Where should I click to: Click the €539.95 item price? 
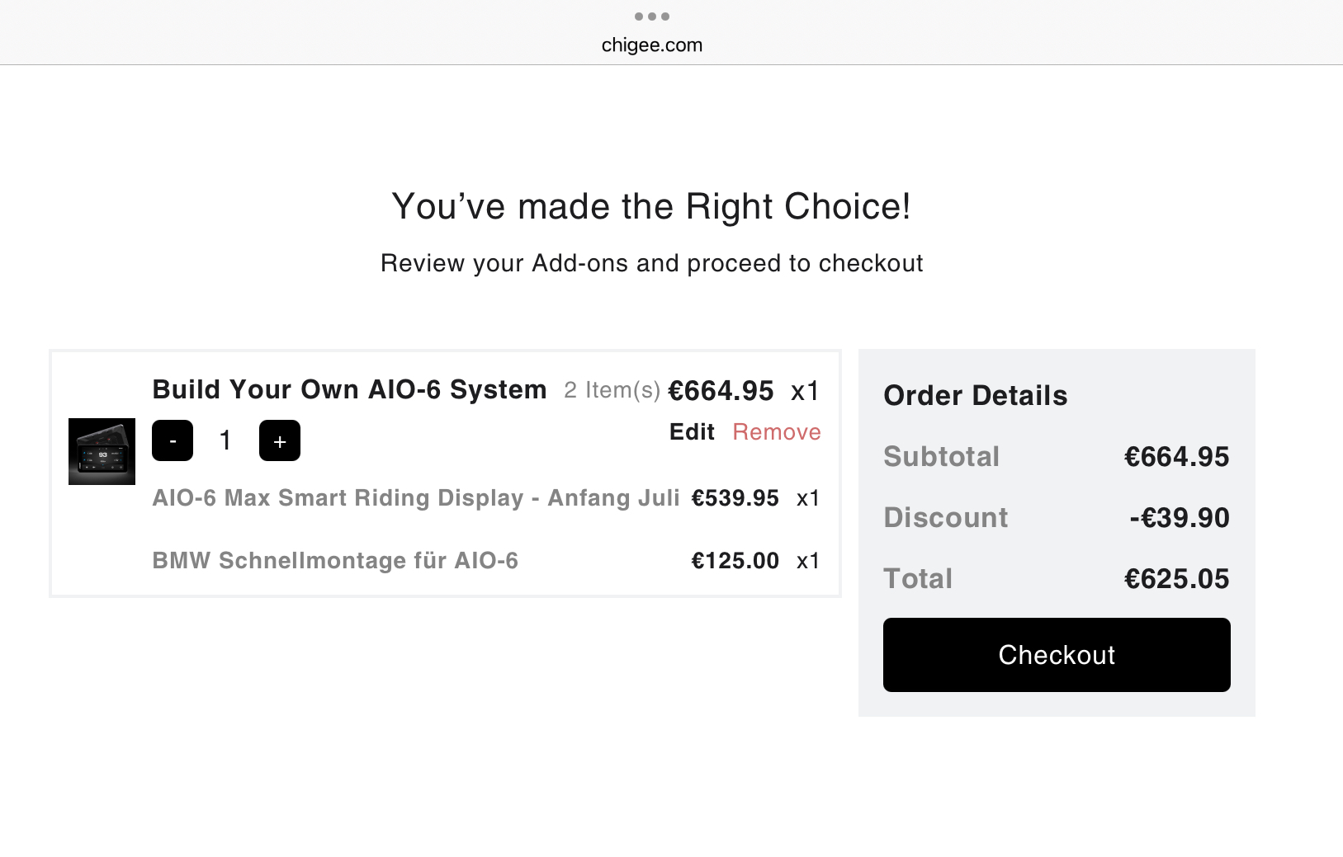click(x=735, y=498)
